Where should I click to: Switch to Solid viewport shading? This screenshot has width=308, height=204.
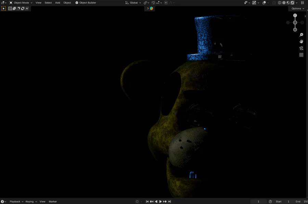284,2
